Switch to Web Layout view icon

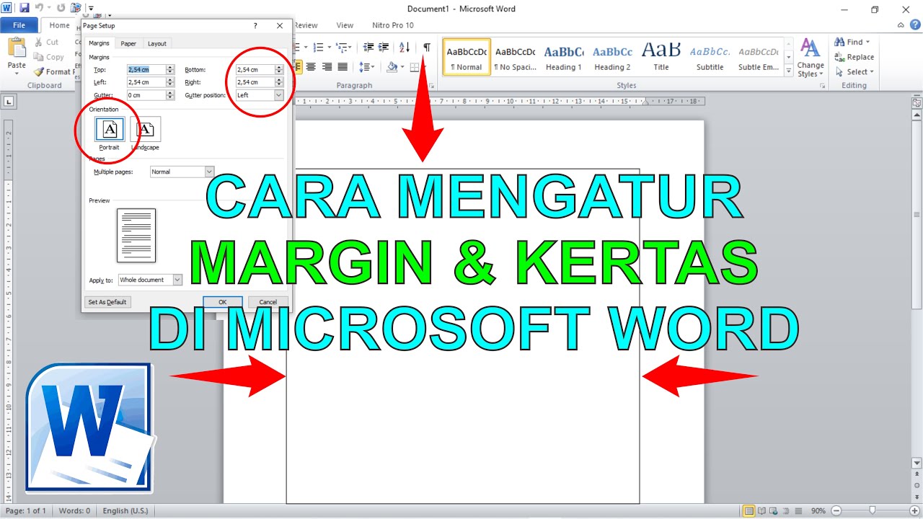[x=774, y=511]
